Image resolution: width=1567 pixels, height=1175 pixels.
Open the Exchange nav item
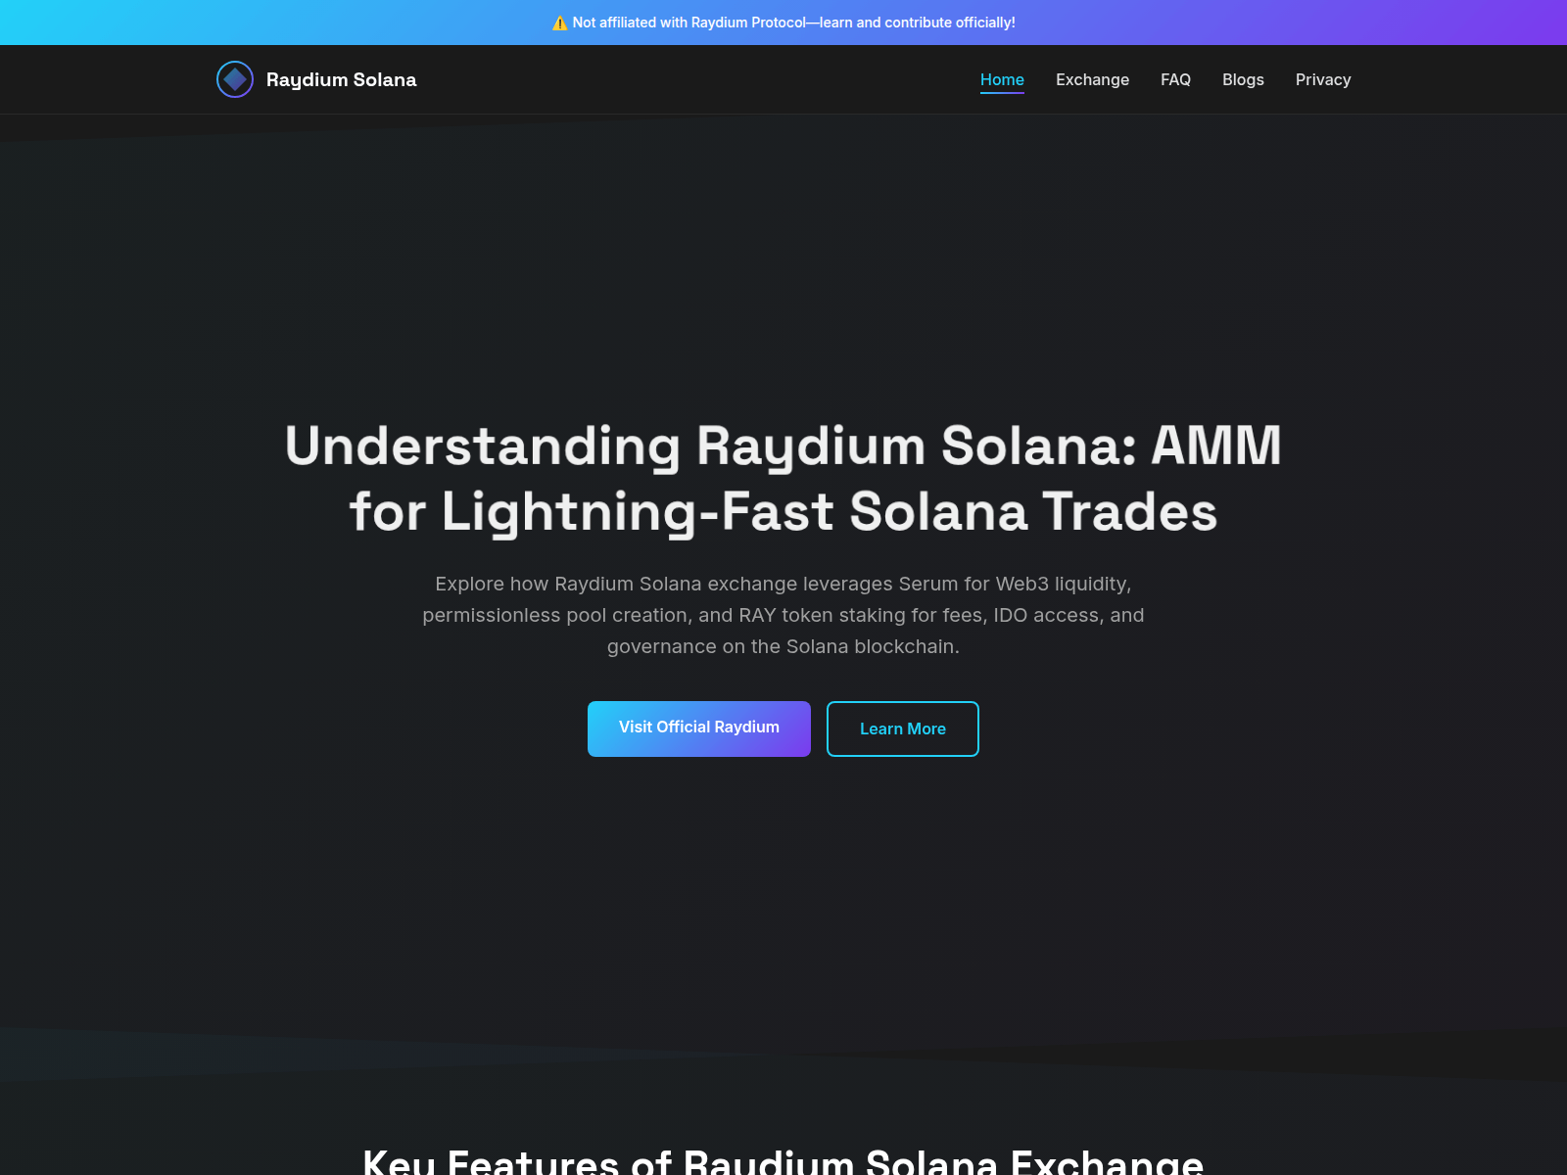pyautogui.click(x=1092, y=79)
